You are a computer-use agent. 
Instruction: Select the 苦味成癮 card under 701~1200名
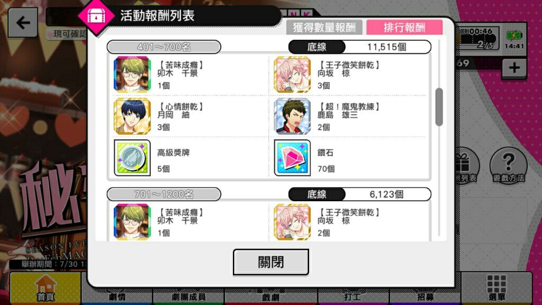point(132,222)
